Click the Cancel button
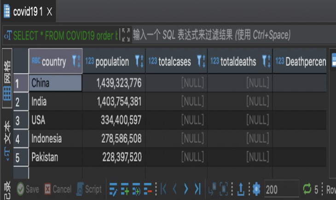 coord(58,189)
